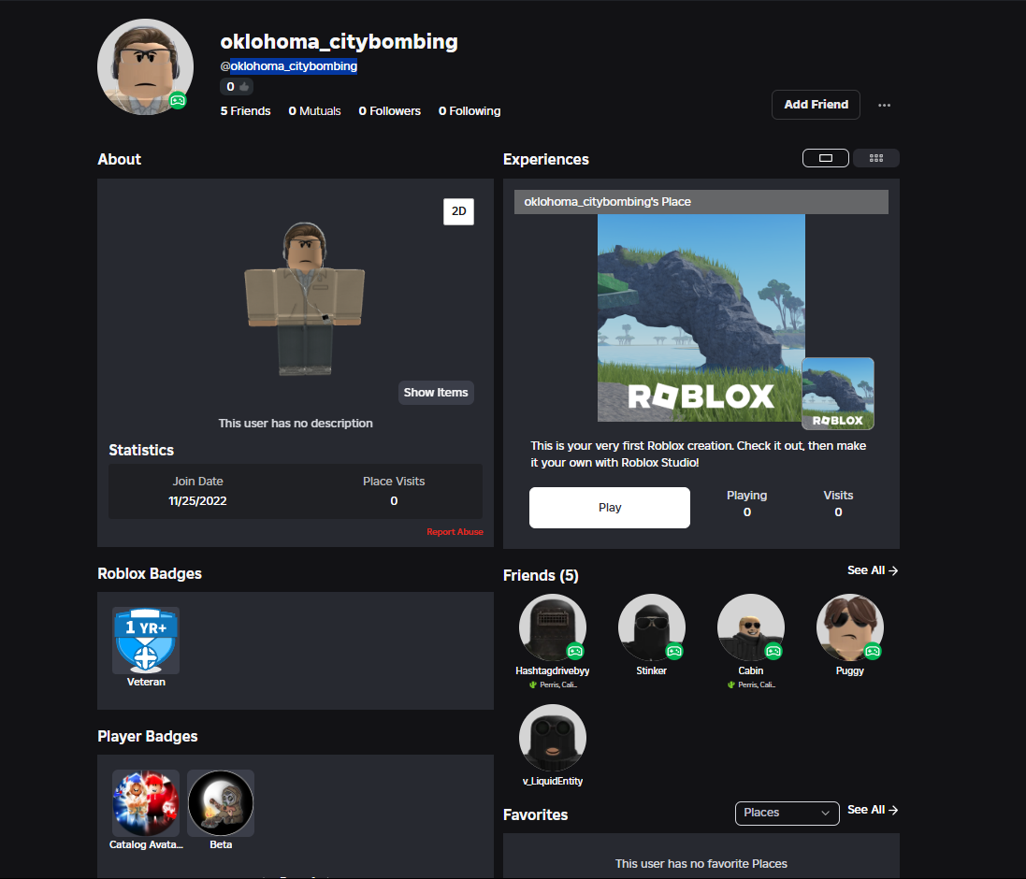Click the Report Abuse link
Image resolution: width=1026 pixels, height=879 pixels.
[455, 532]
